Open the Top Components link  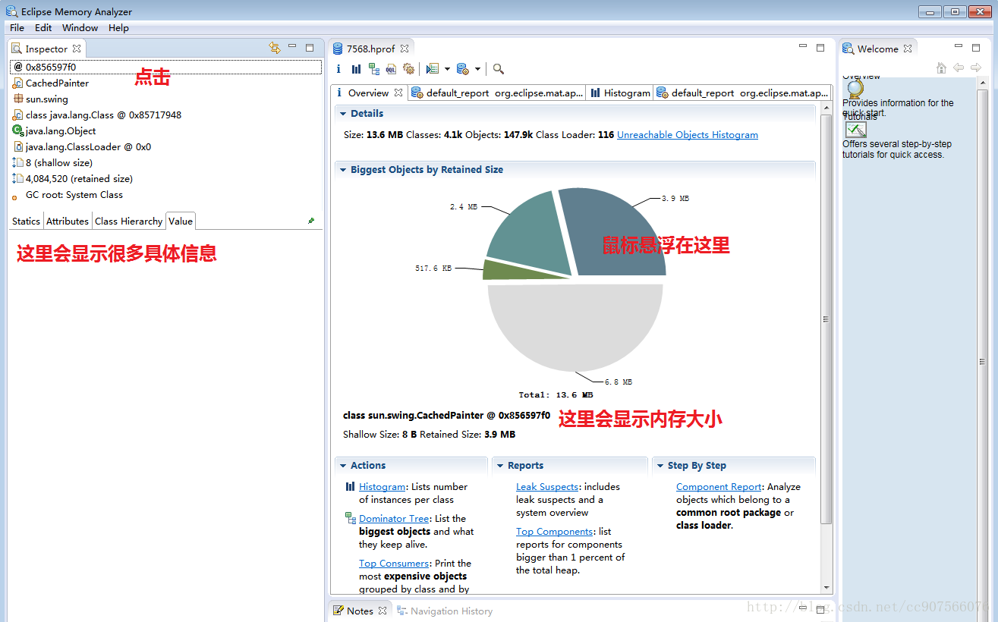(x=555, y=531)
